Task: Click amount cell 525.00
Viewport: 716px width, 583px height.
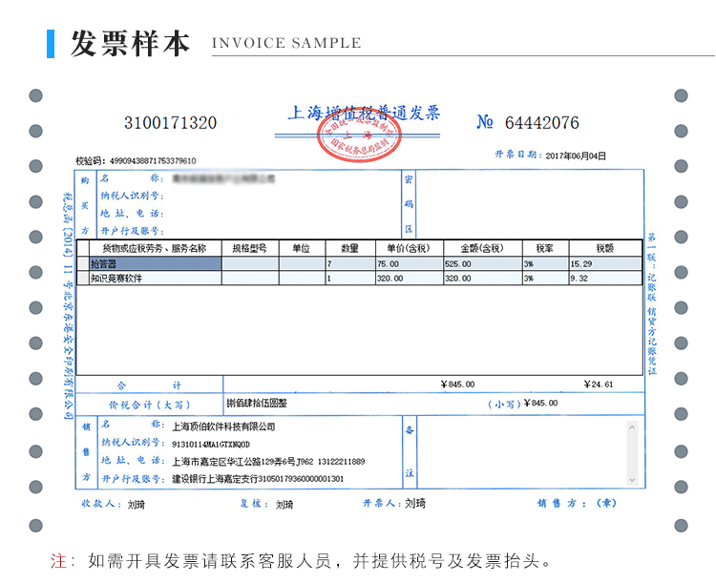Action: coord(482,263)
